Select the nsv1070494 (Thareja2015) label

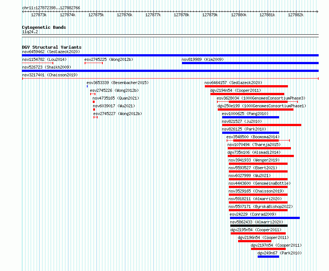254,145
